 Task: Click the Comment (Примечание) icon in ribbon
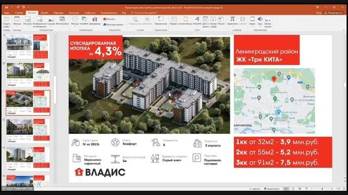coord(160,19)
